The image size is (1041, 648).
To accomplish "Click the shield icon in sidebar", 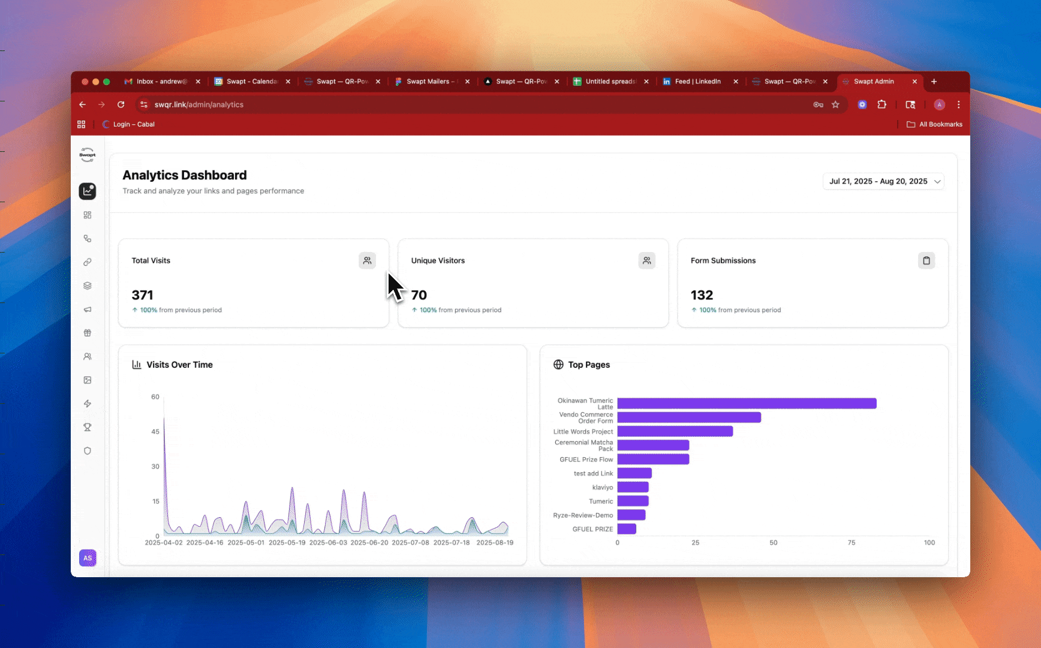I will [x=88, y=451].
